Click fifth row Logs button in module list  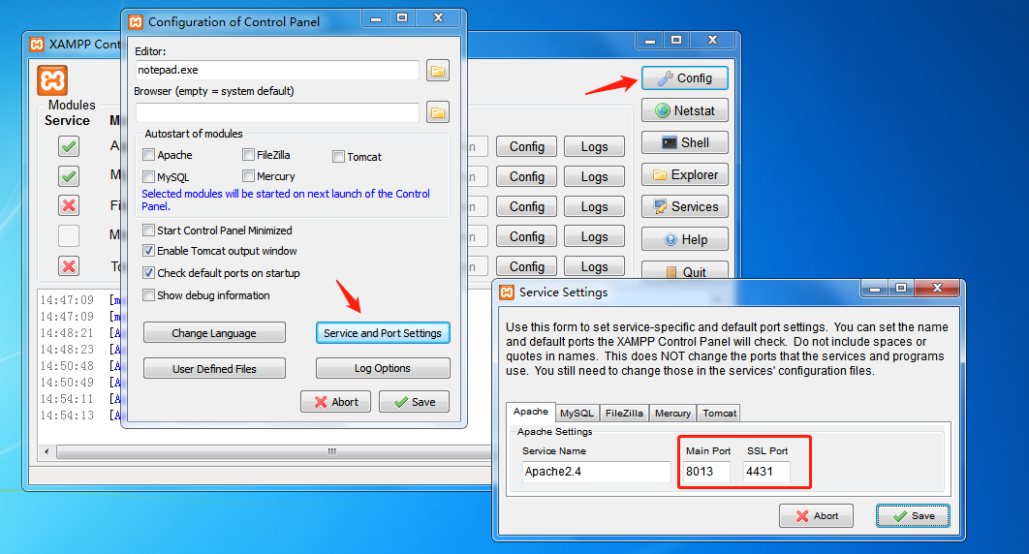point(594,266)
